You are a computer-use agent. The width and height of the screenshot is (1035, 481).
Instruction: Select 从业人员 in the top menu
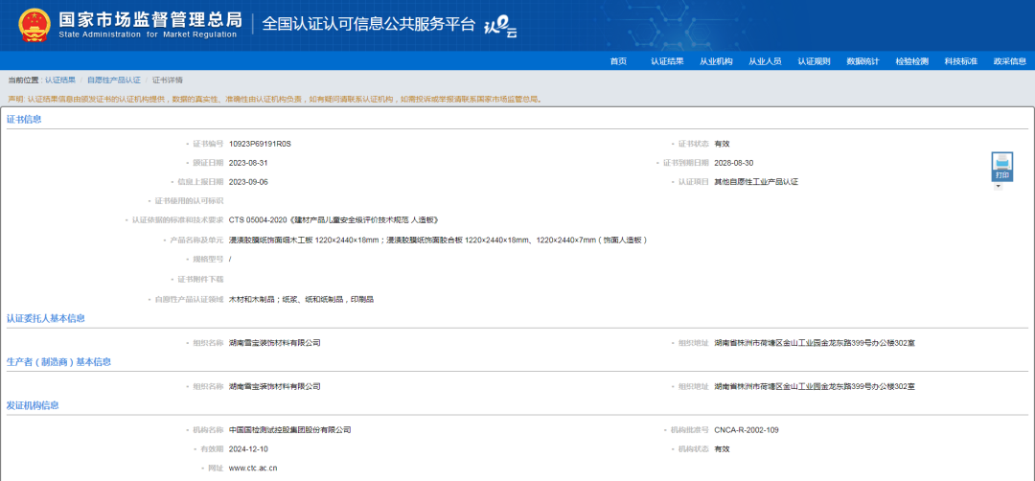(x=765, y=61)
